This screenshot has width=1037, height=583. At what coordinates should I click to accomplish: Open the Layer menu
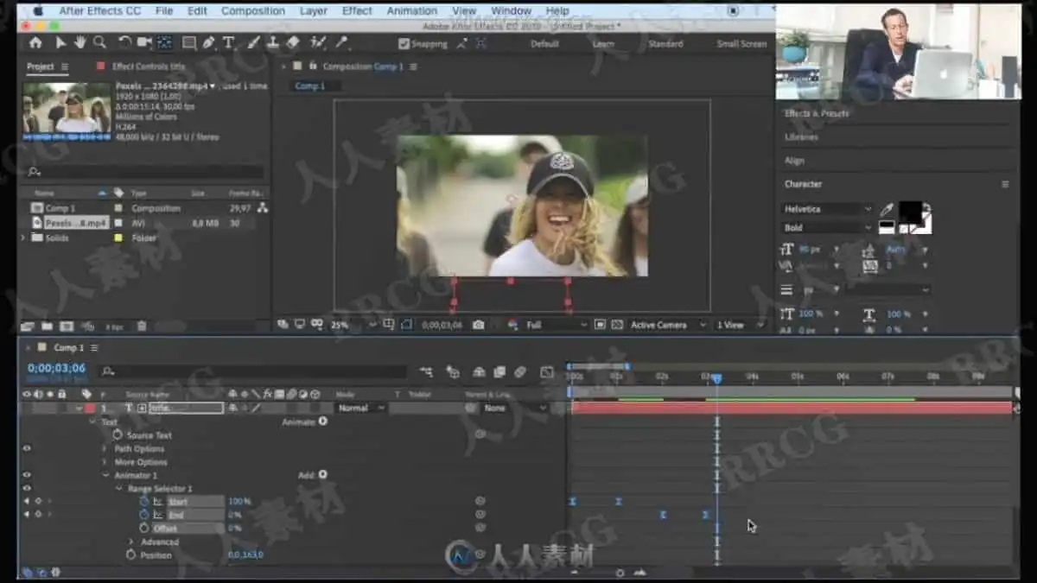coord(313,10)
